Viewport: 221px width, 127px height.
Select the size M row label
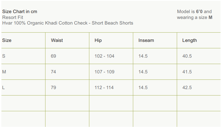[4, 72]
